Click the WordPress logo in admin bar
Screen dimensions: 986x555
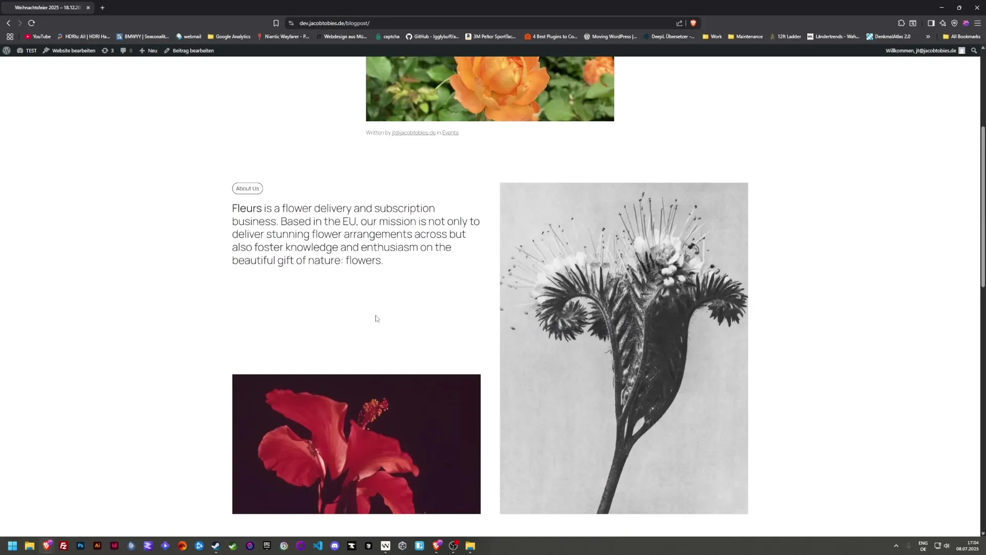7,50
